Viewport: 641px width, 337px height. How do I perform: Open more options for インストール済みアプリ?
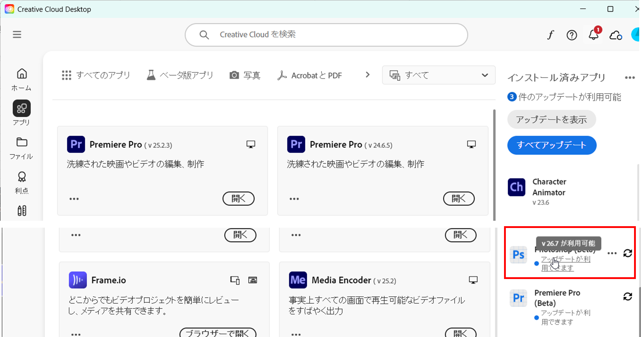click(629, 78)
